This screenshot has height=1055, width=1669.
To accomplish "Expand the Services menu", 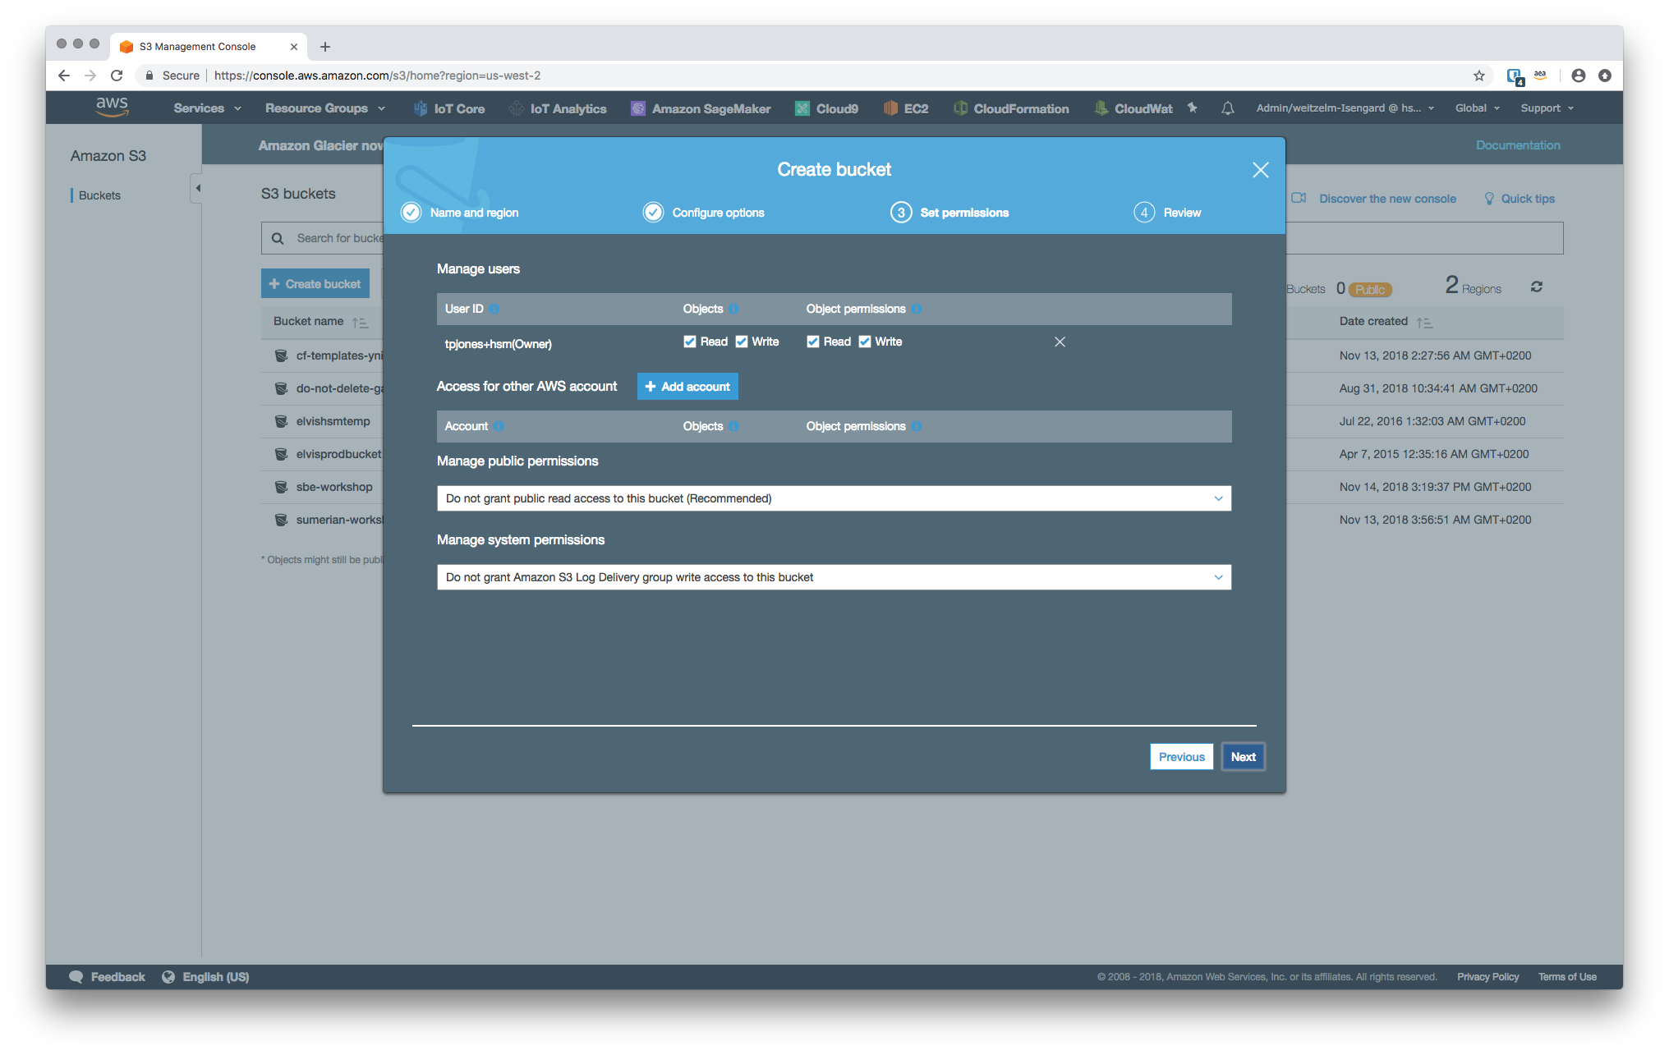I will tap(207, 108).
